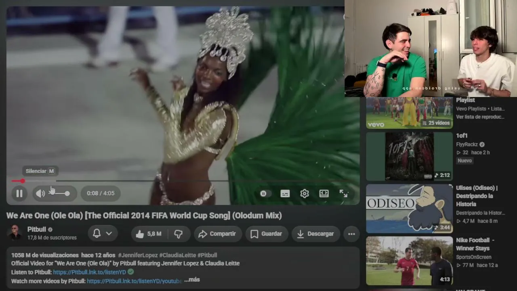517x291 pixels.
Task: Click the Vevo Playlists channel label
Action: [472, 109]
